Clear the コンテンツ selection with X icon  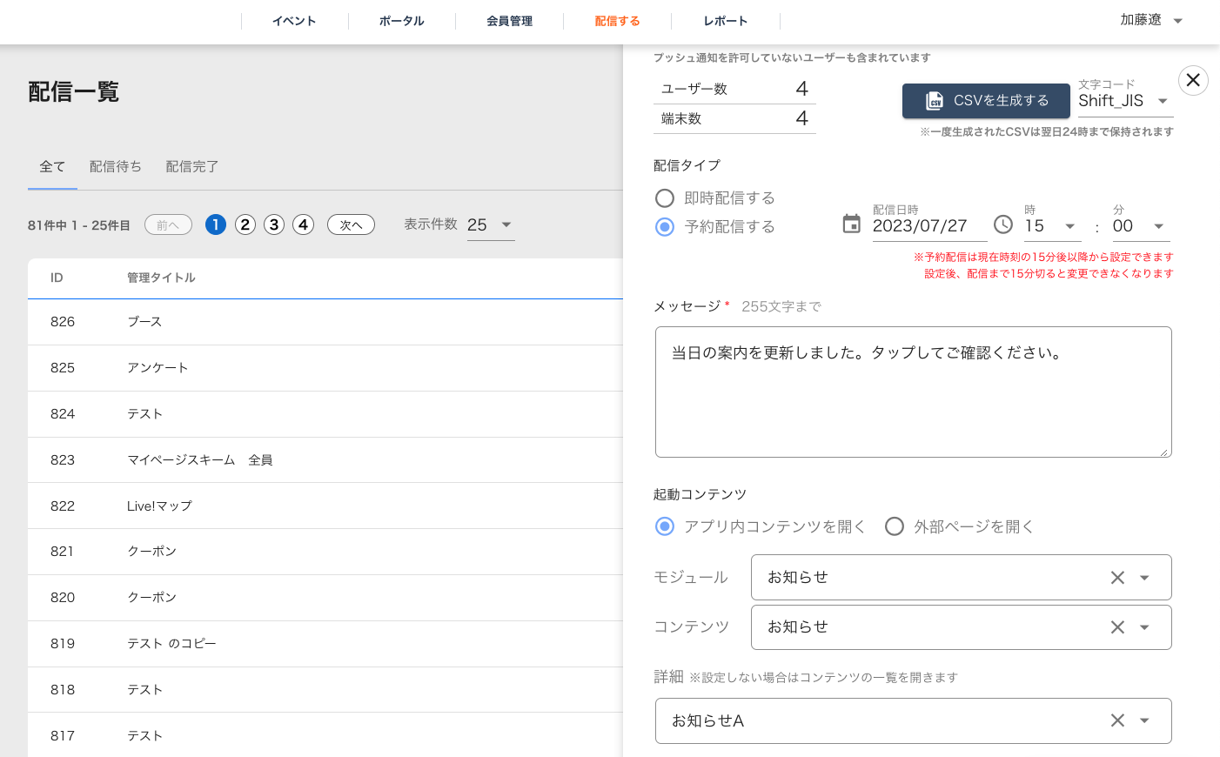click(x=1117, y=627)
